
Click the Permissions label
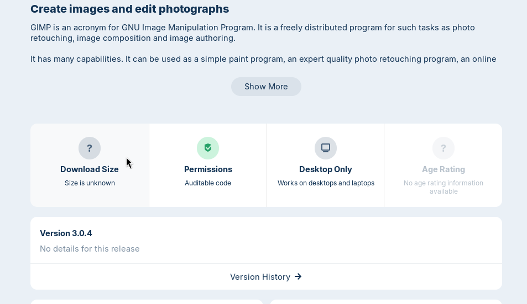click(208, 169)
